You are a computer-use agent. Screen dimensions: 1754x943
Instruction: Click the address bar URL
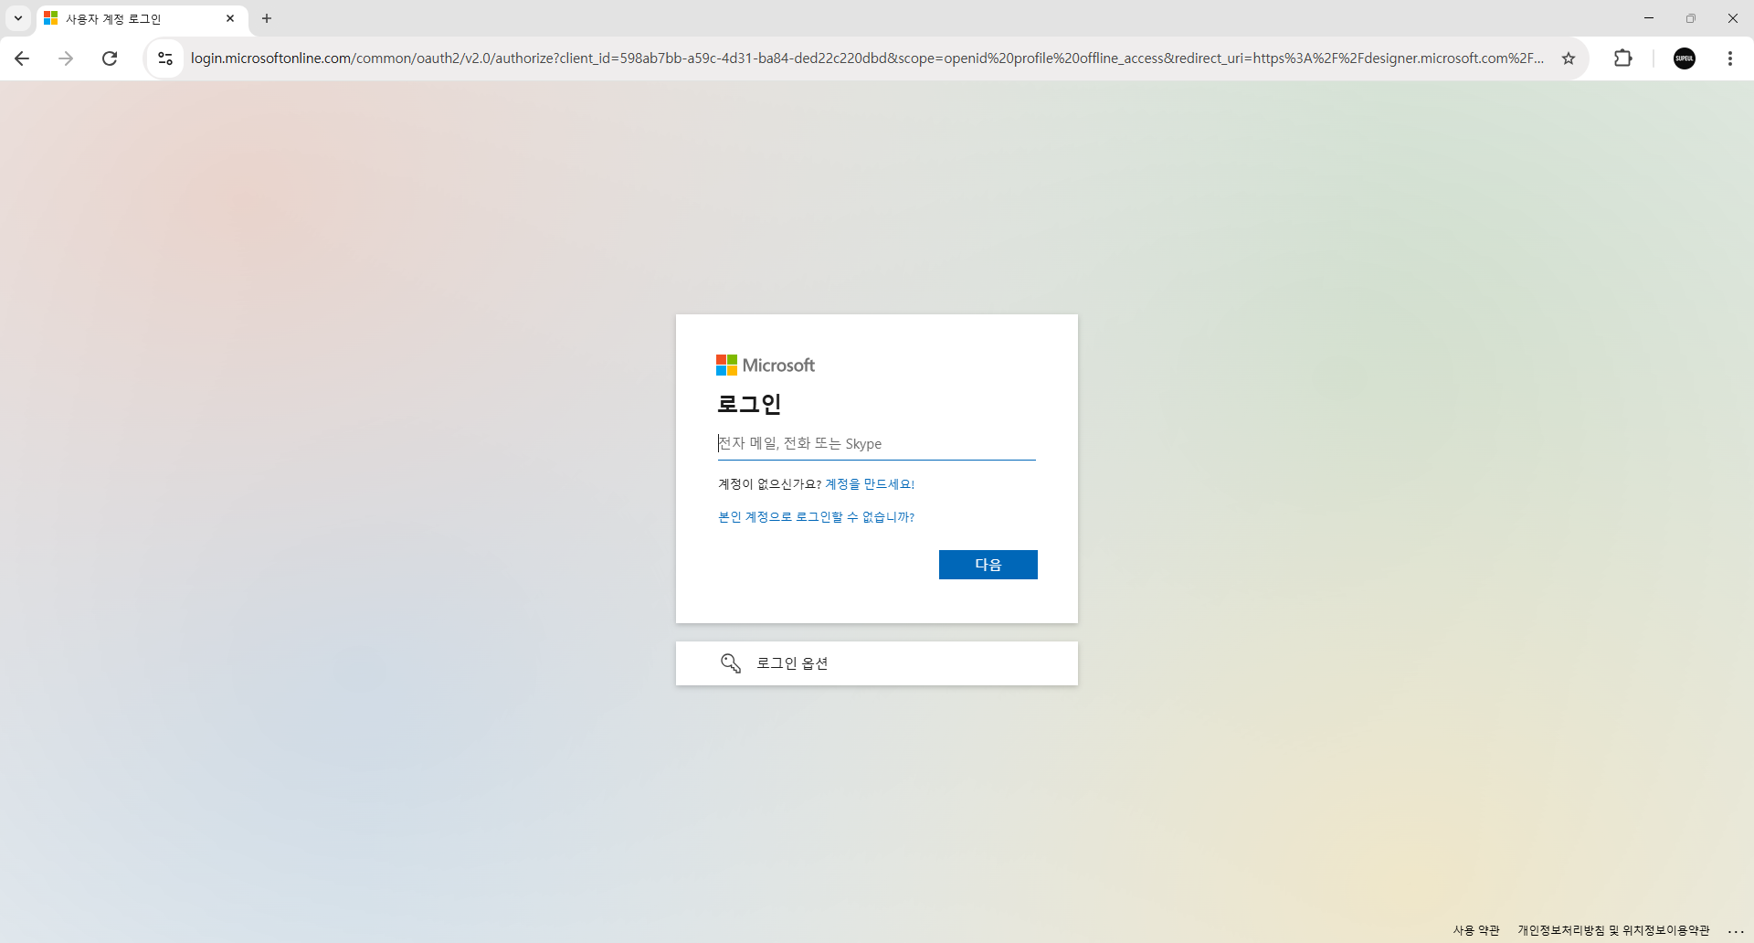(x=867, y=58)
